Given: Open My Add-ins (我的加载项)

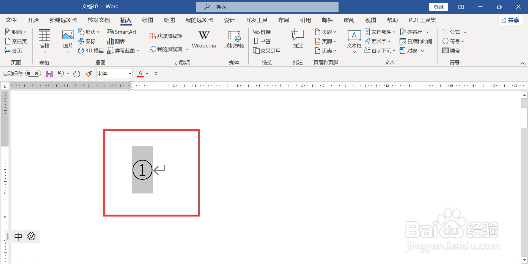Looking at the screenshot, I should pyautogui.click(x=169, y=49).
